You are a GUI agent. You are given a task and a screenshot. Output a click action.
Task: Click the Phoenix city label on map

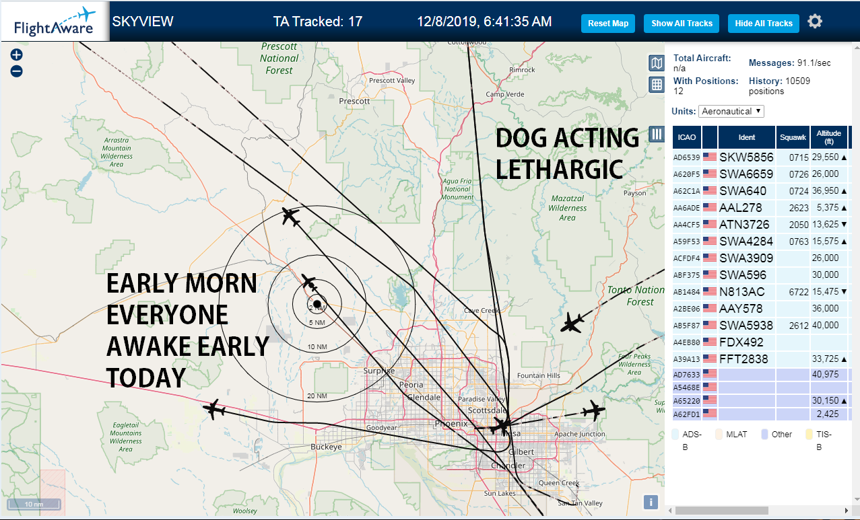[451, 424]
